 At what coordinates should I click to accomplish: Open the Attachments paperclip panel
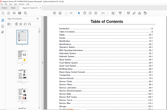[3, 32]
